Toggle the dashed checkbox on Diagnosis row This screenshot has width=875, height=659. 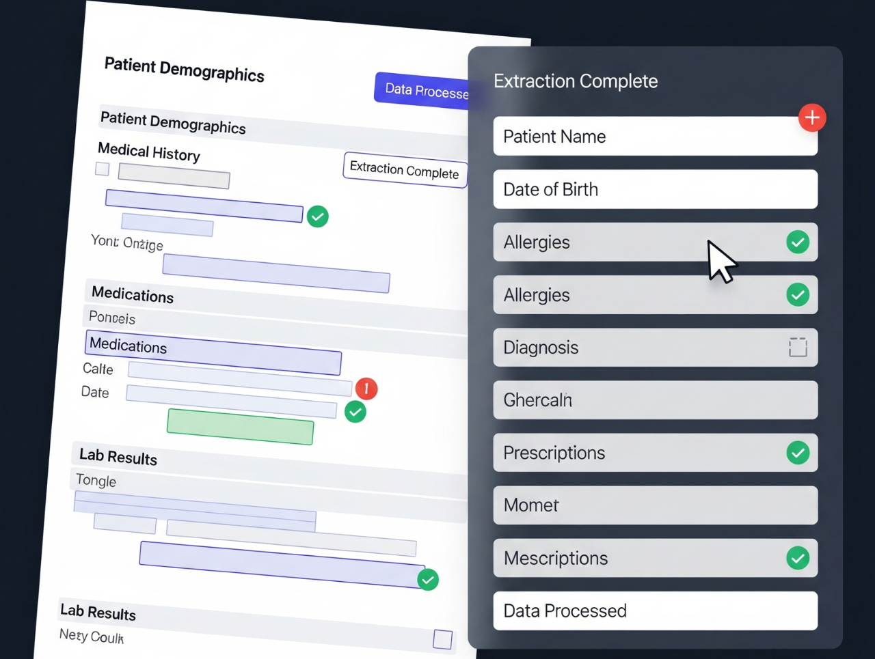tap(797, 348)
